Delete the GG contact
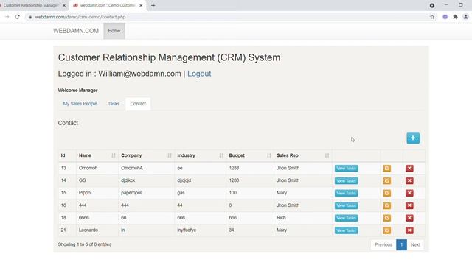Viewport: 472px width, 265px height. pyautogui.click(x=409, y=180)
